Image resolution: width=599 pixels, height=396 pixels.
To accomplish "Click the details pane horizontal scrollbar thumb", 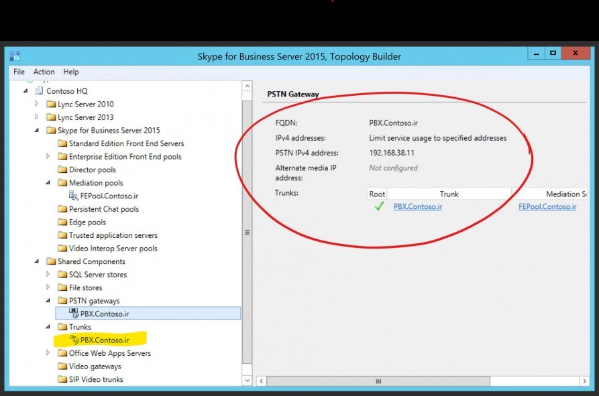I will tap(378, 381).
